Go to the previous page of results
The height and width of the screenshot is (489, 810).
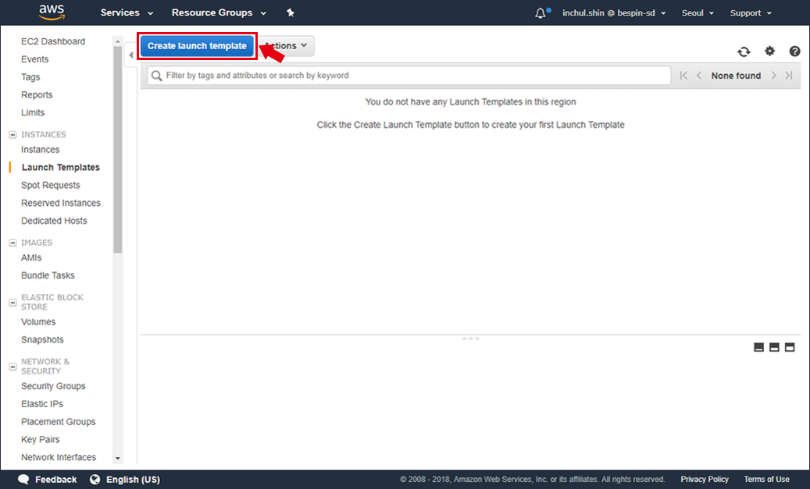pos(699,76)
